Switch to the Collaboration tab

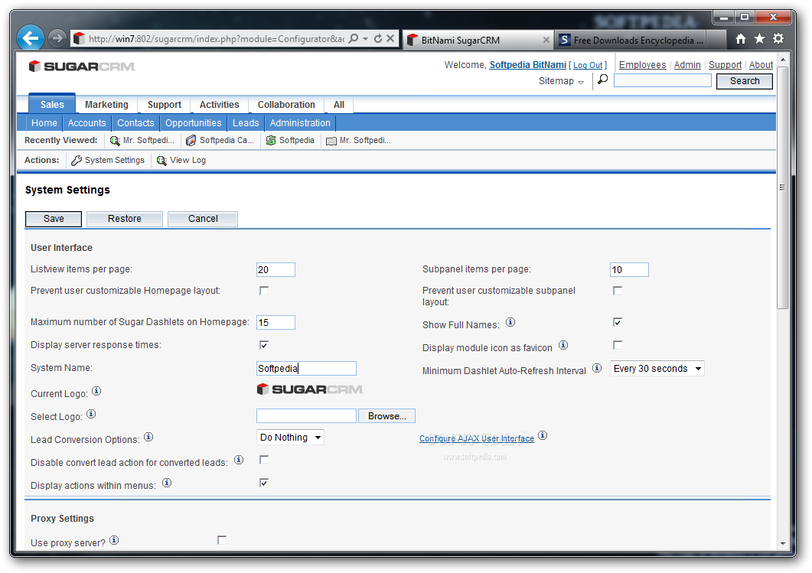pos(286,105)
